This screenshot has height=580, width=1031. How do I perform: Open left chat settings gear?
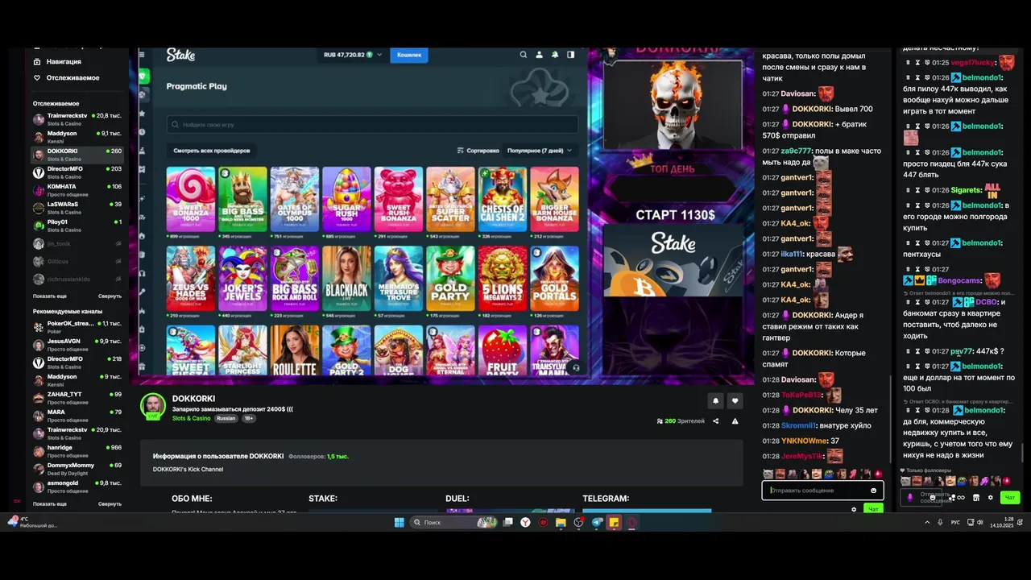854,509
